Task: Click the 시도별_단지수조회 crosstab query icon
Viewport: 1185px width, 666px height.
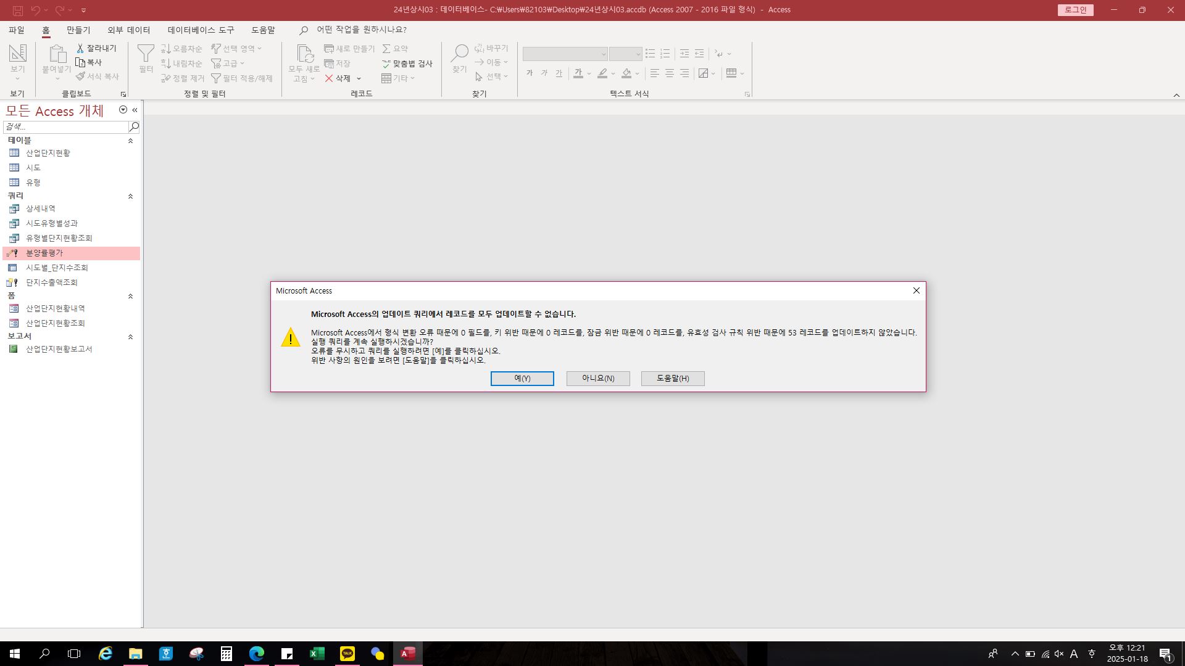Action: coord(14,268)
